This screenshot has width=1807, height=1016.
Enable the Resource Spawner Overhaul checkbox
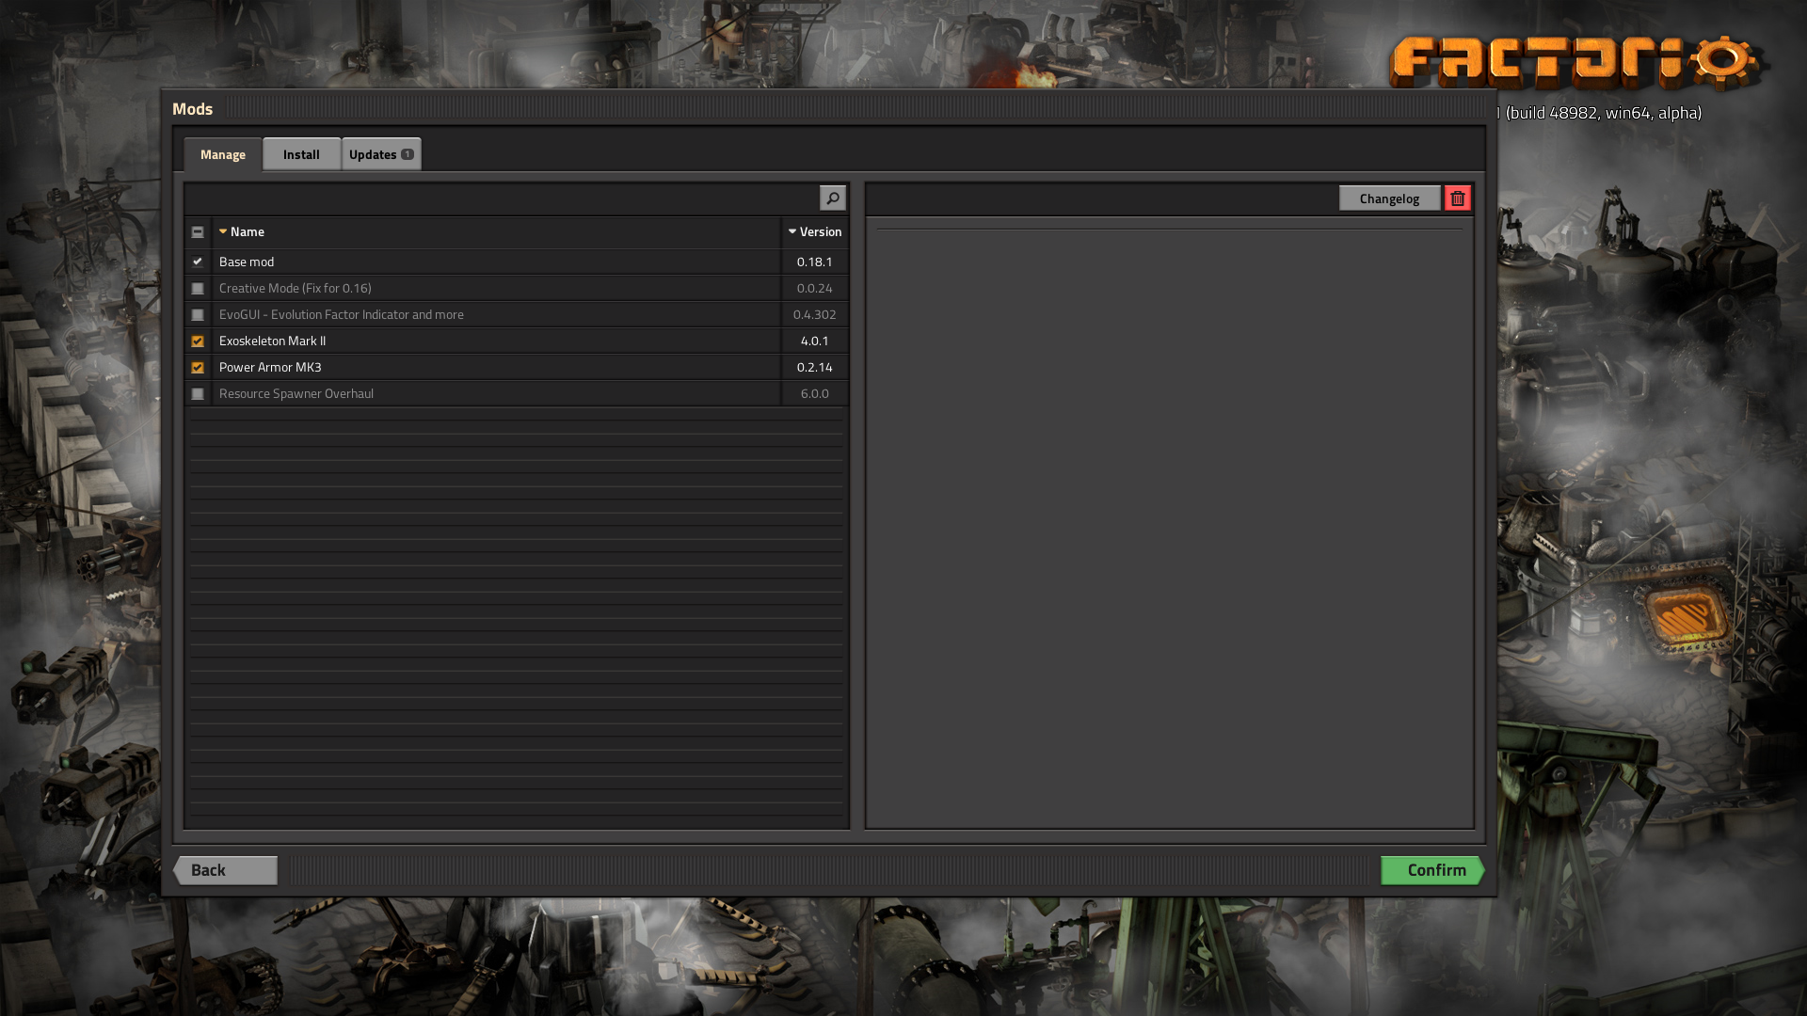coord(198,393)
